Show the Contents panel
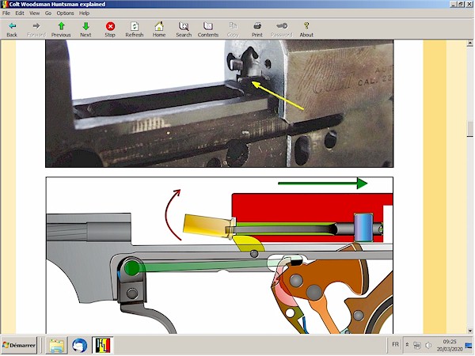 click(x=208, y=29)
